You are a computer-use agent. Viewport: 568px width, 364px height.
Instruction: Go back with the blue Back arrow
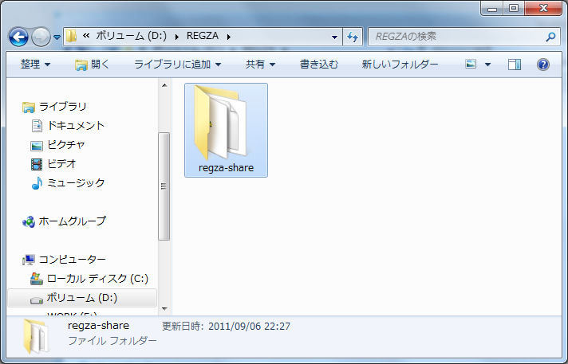[18, 37]
